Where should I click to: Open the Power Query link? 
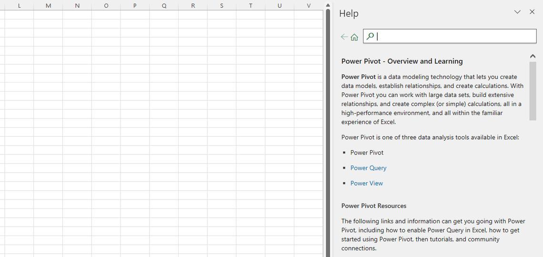(x=368, y=168)
